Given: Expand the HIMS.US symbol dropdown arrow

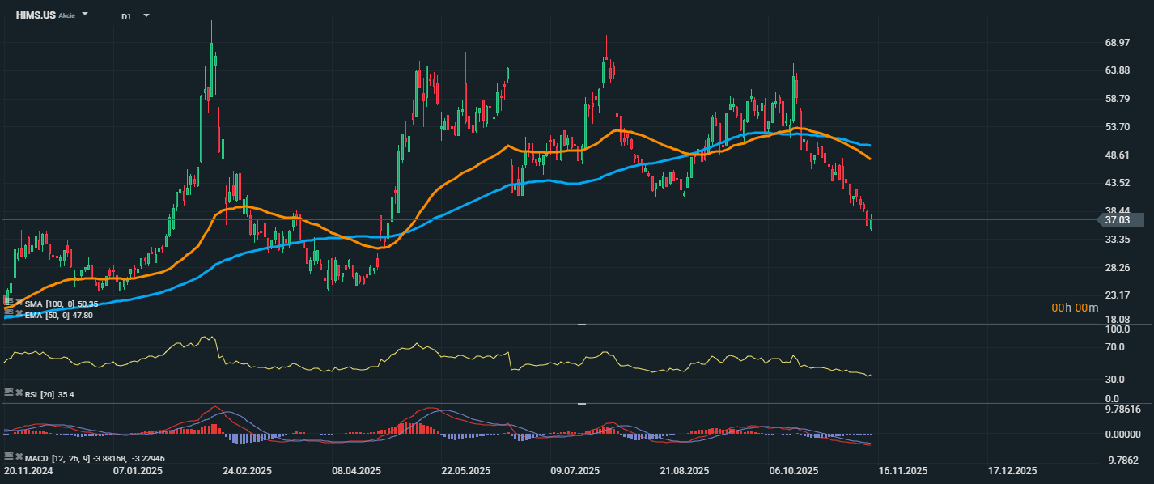Looking at the screenshot, I should (86, 15).
